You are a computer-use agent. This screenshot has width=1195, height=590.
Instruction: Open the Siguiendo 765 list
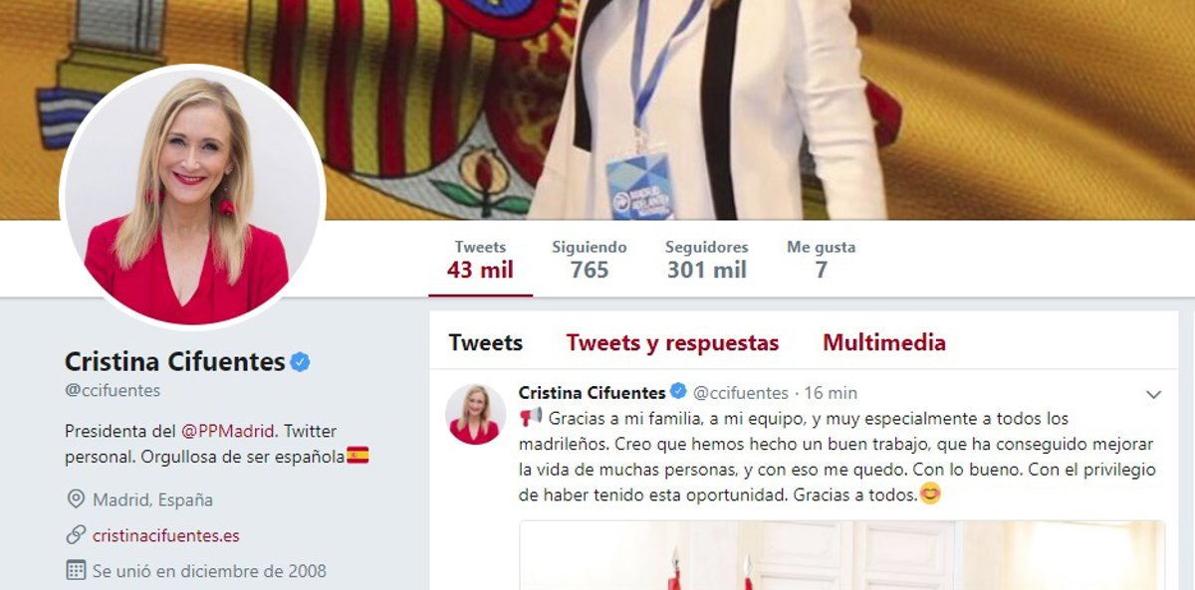590,260
